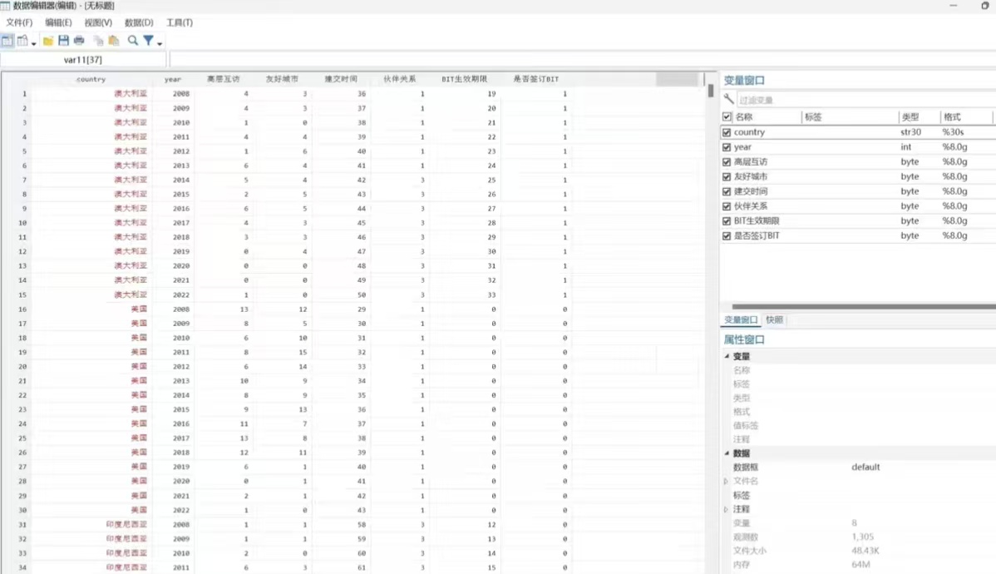Viewport: 996px width, 574px height.
Task: Click the Data Editor edit mode icon
Action: (x=7, y=41)
